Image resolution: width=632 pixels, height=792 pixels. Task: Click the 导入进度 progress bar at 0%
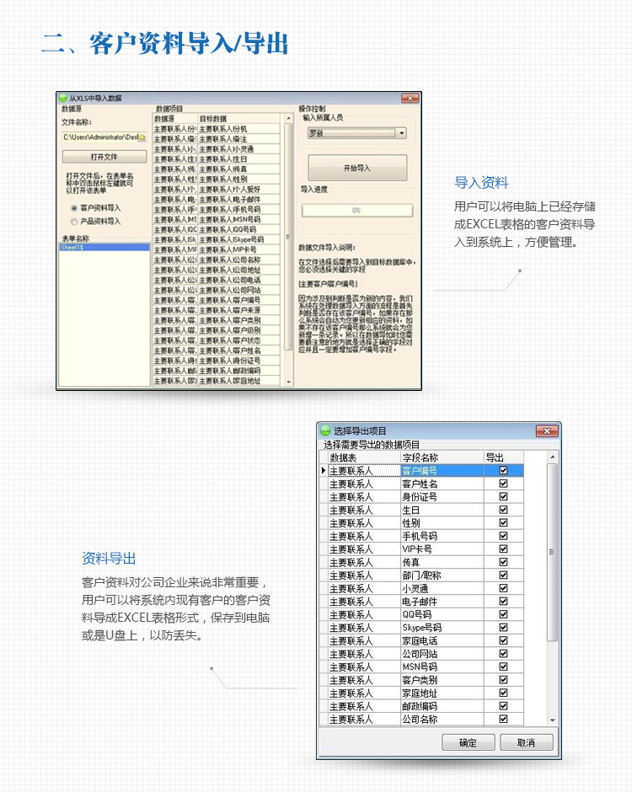(x=356, y=210)
